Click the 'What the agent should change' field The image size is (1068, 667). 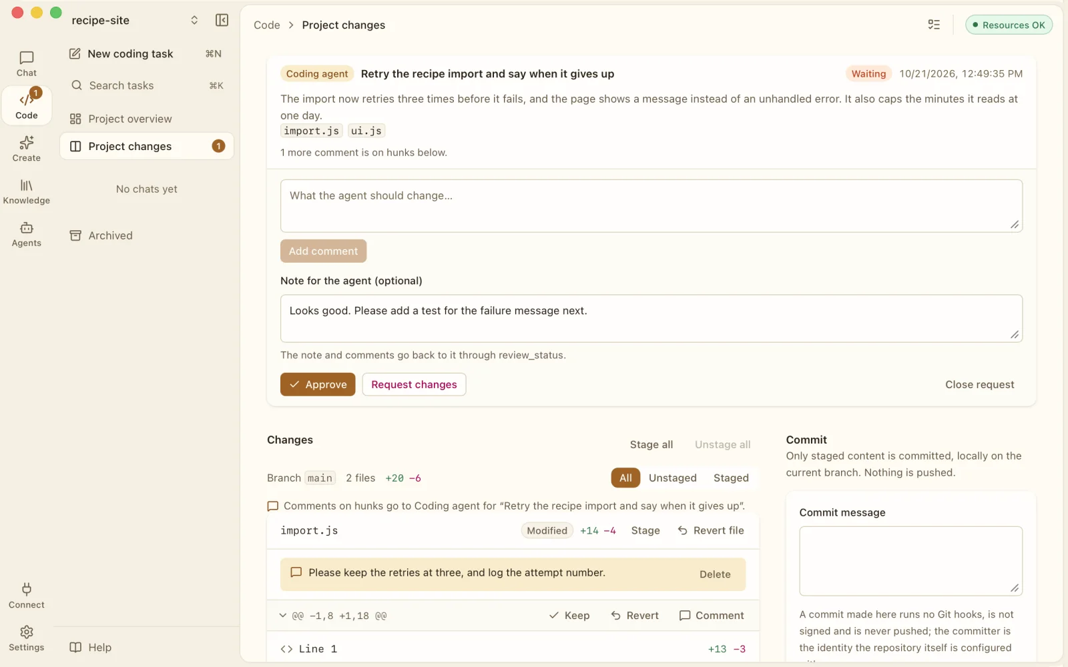651,205
